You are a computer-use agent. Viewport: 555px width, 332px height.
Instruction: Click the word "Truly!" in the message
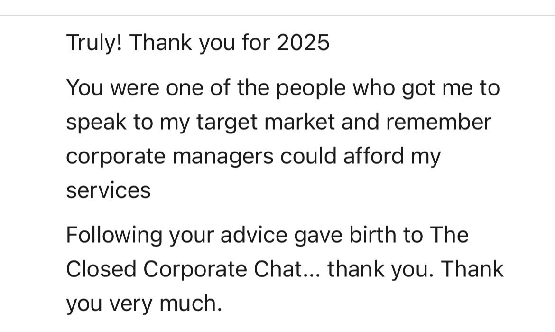[94, 43]
